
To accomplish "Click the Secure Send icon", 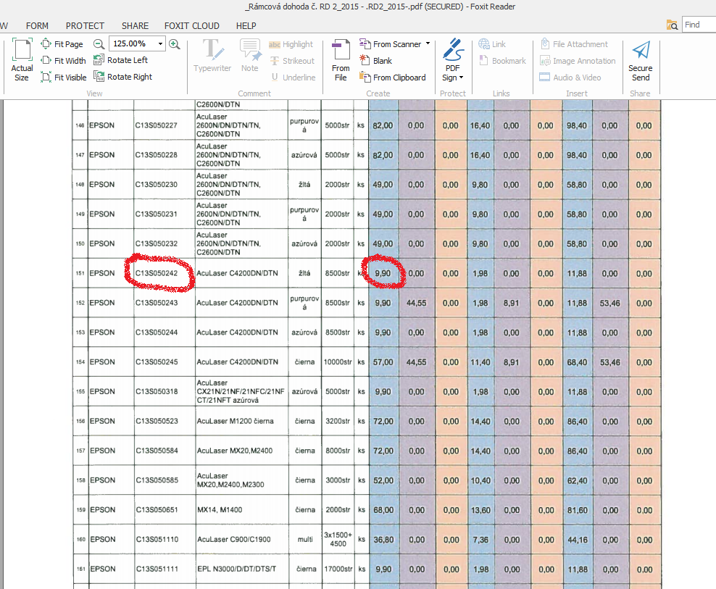I will click(640, 60).
